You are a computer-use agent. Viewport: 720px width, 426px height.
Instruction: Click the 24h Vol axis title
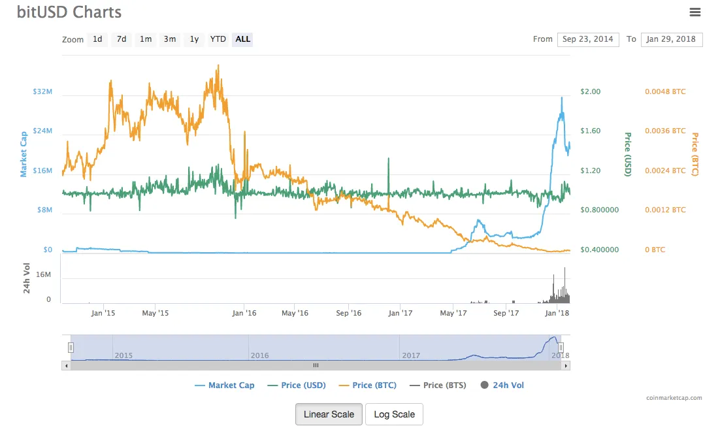[x=27, y=278]
